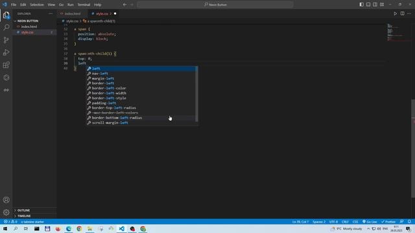Open the View menu
This screenshot has width=415, height=233.
click(51, 5)
